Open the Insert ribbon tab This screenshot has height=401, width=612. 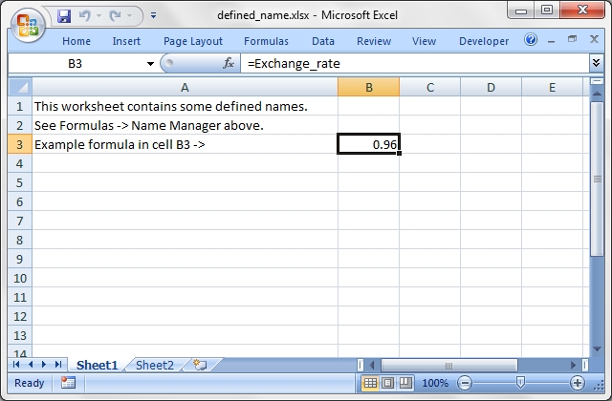click(126, 41)
